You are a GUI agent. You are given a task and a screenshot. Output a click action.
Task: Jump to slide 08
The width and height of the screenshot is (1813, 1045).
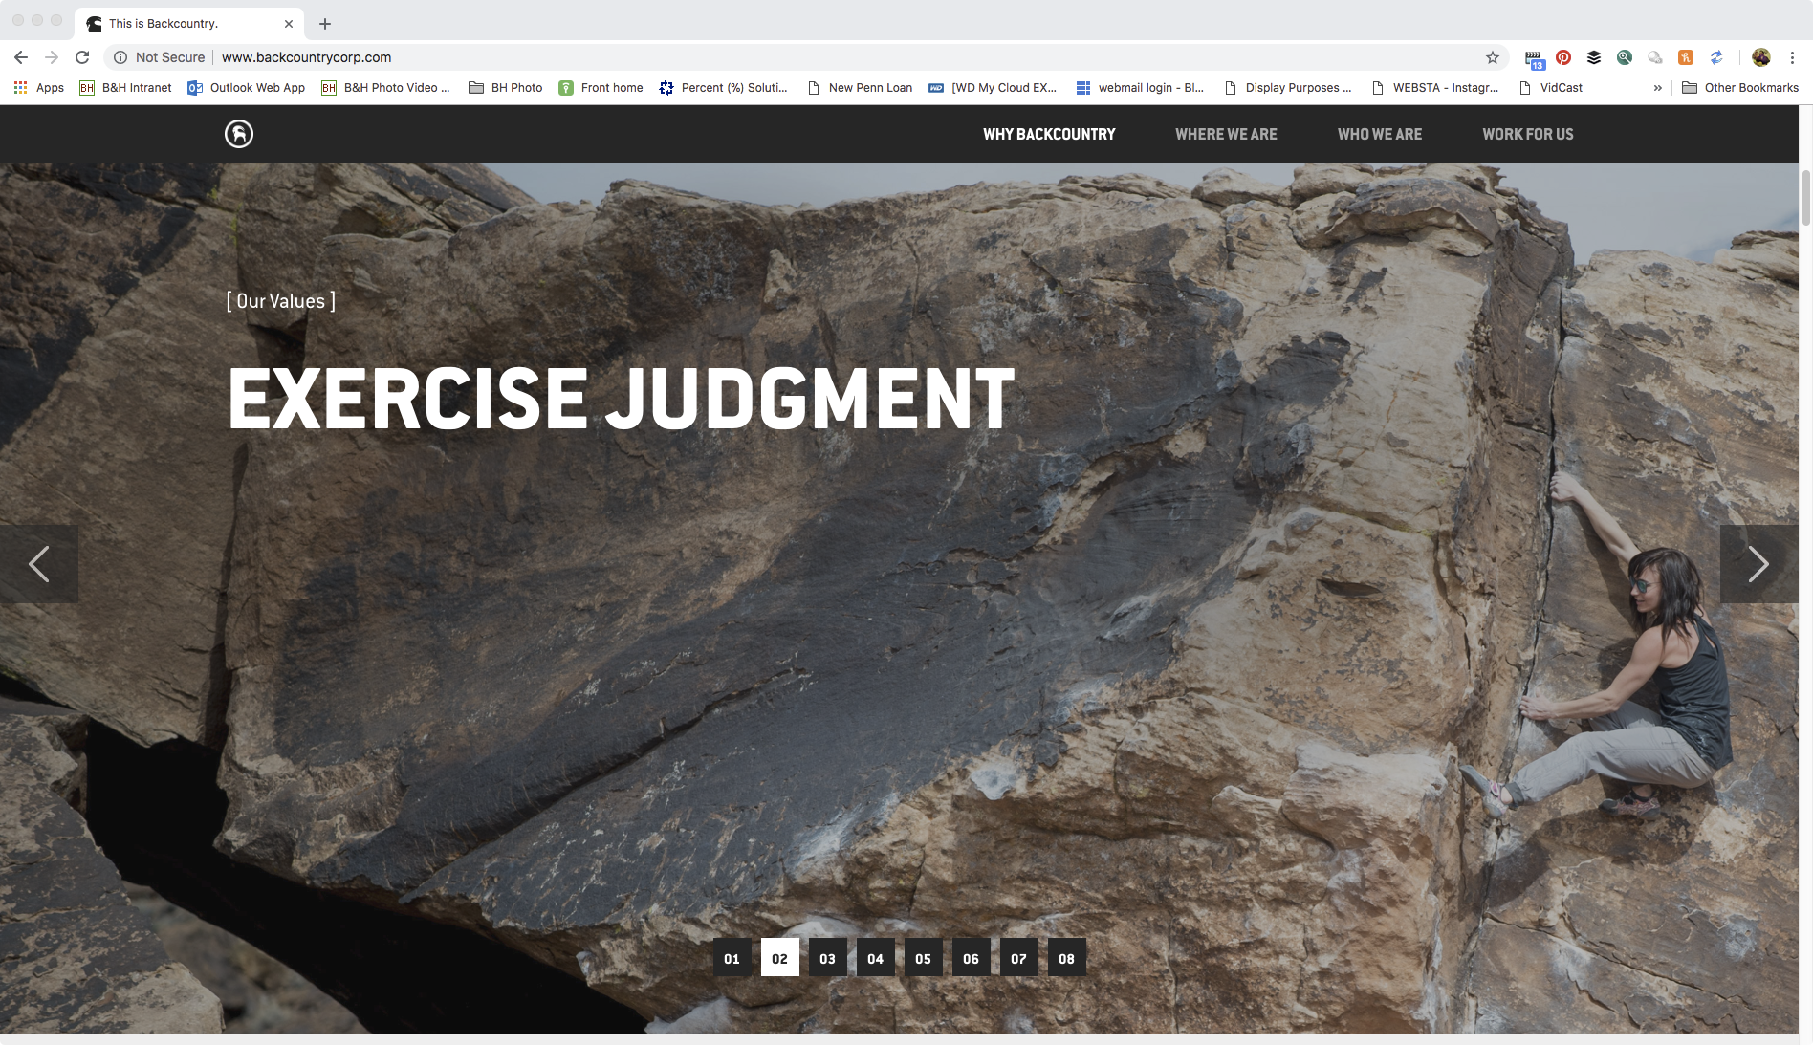tap(1067, 958)
